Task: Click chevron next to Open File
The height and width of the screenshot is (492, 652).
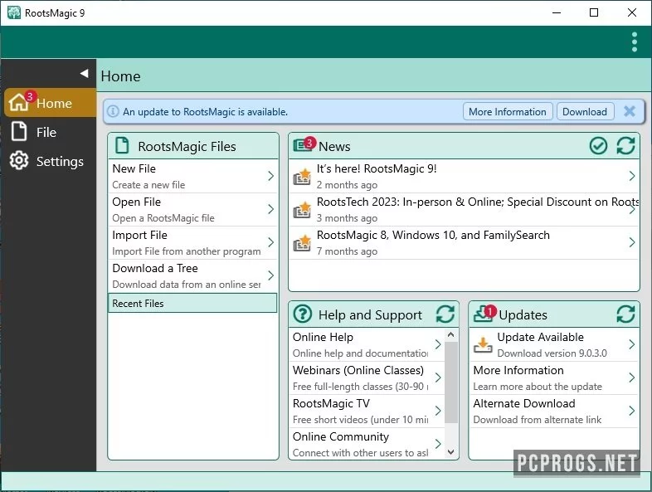Action: 270,209
